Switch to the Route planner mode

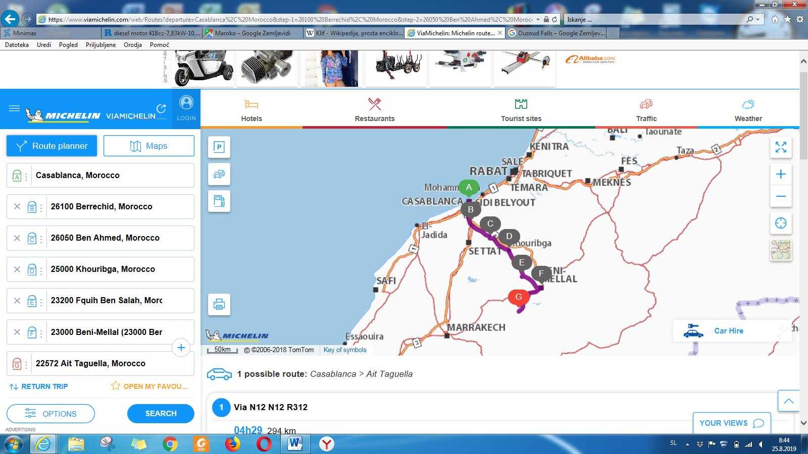(x=52, y=146)
